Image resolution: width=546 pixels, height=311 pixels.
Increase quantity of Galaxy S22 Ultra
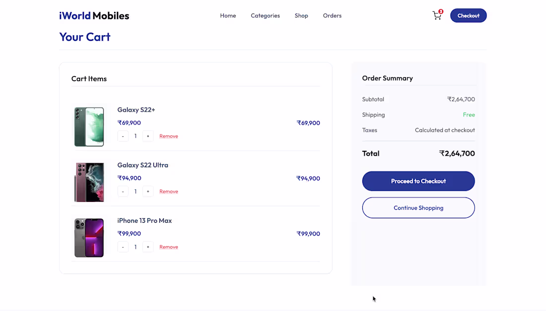[x=147, y=191]
